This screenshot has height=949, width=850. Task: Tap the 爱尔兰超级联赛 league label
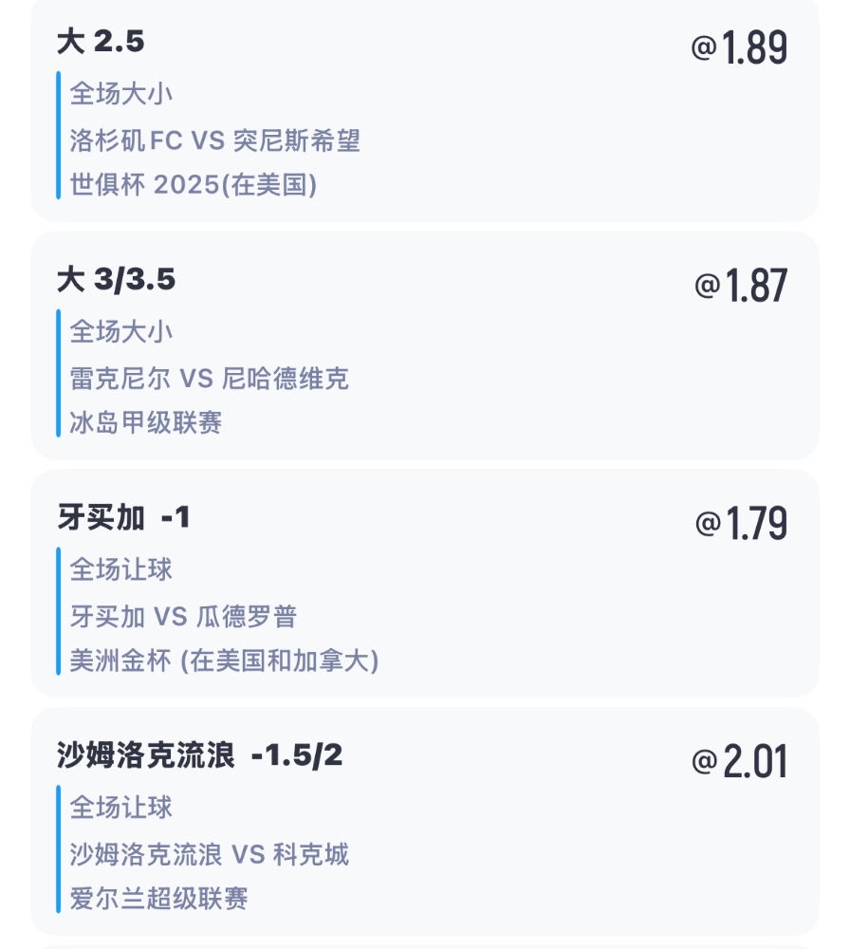158,898
